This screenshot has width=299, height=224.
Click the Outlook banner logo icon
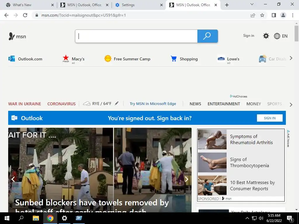tap(15, 118)
